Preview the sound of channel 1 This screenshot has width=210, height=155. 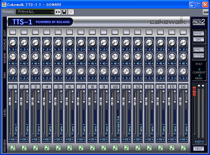[x=13, y=148]
